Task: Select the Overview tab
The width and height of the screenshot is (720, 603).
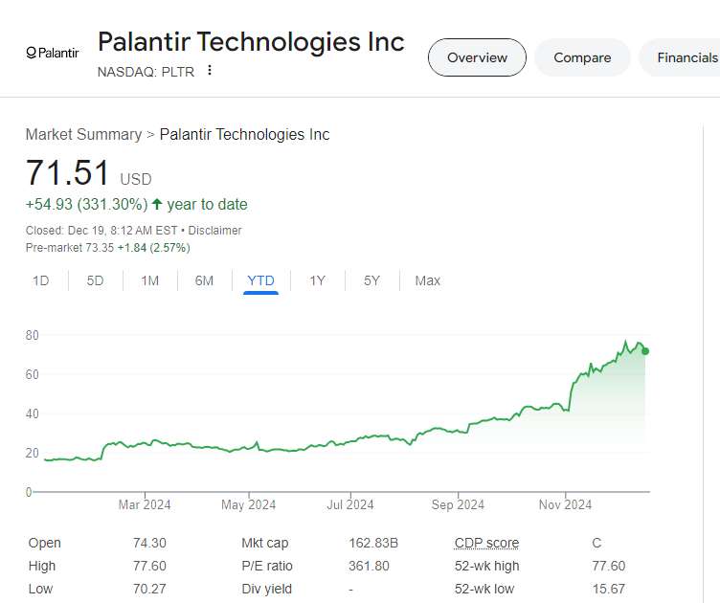Action: click(x=477, y=57)
